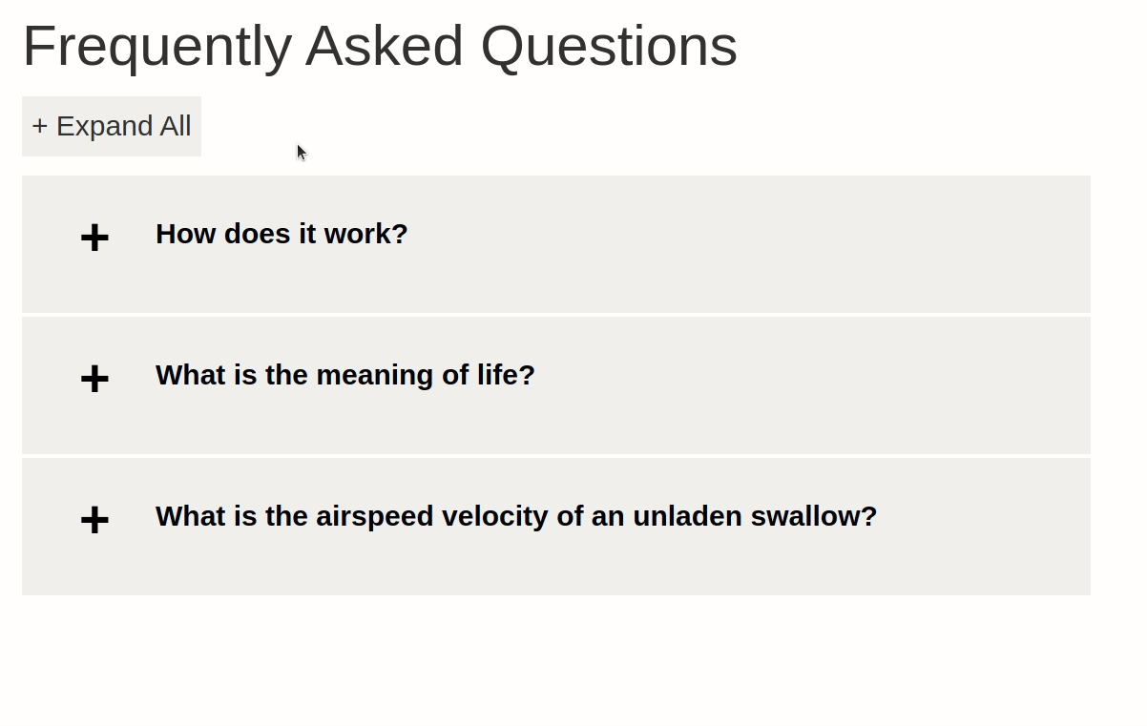
Task: Click the plus symbol inside the Expand All button
Action: [39, 126]
